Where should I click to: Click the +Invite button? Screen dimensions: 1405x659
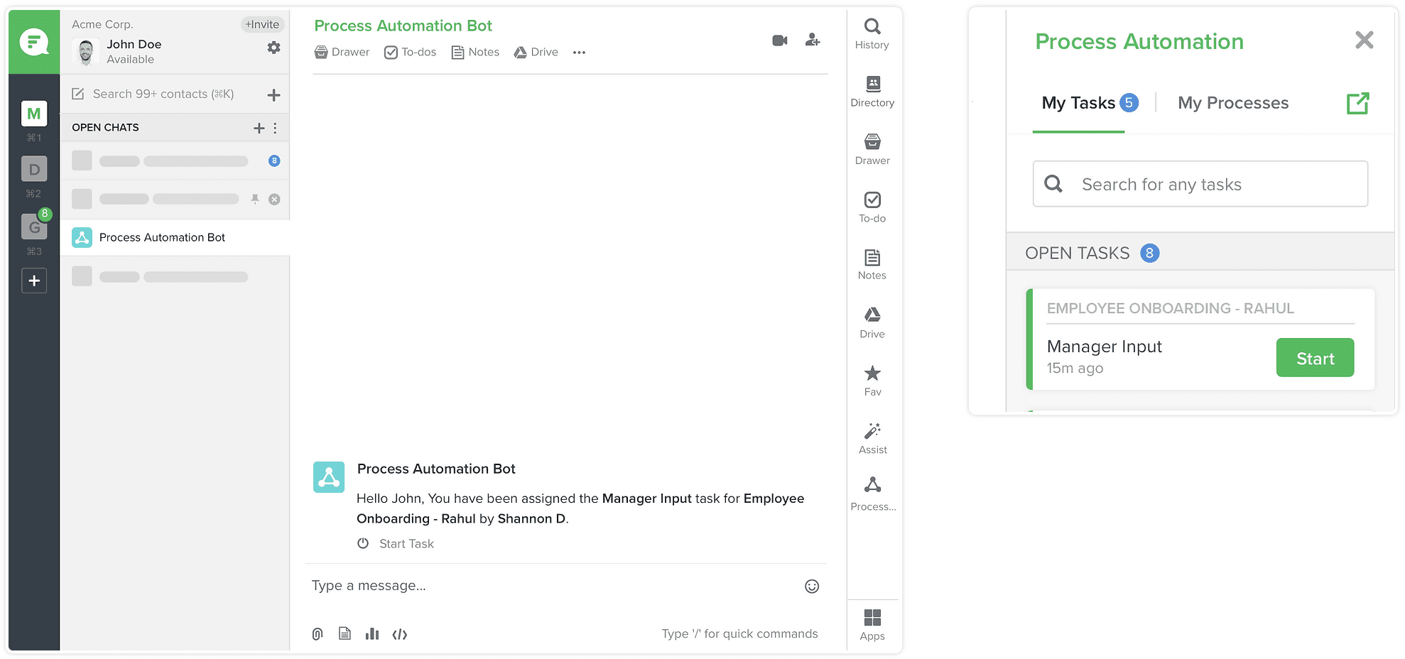click(262, 24)
